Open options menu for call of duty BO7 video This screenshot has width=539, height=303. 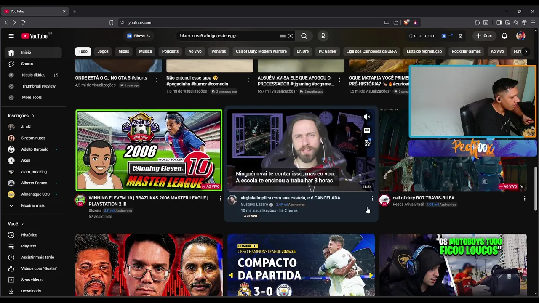524,198
